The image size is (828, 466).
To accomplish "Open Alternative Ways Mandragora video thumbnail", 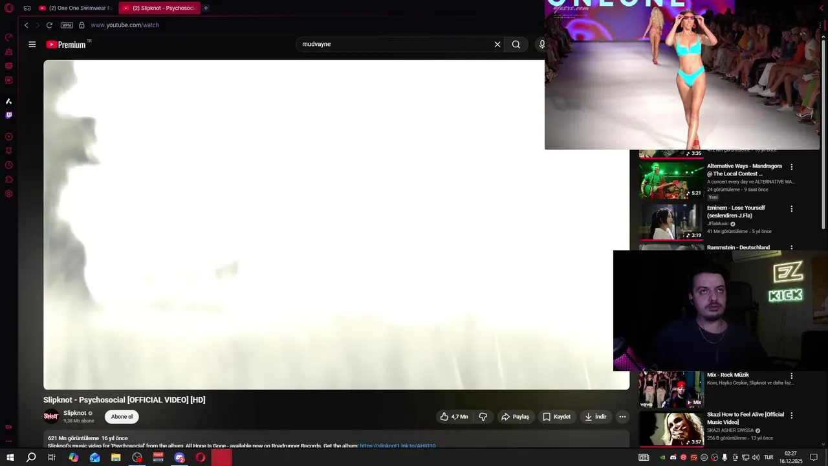I will pos(671,181).
